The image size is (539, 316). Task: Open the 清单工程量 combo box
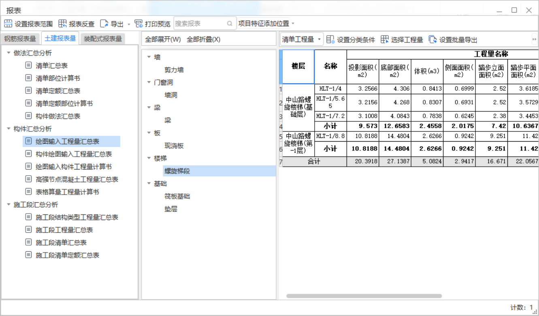[x=302, y=39]
